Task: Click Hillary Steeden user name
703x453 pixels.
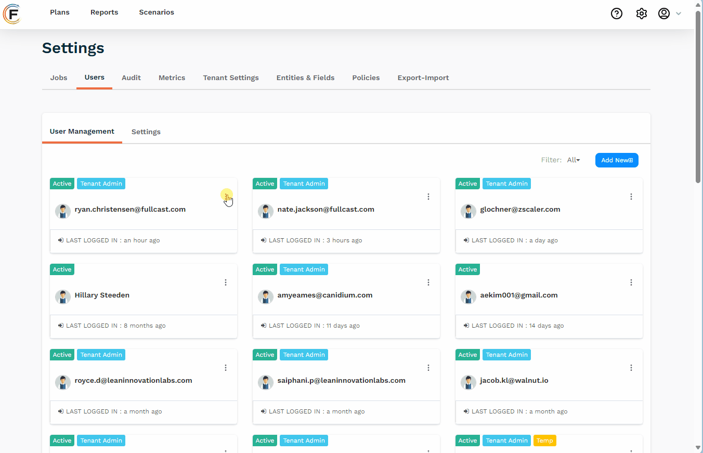Action: [x=102, y=295]
